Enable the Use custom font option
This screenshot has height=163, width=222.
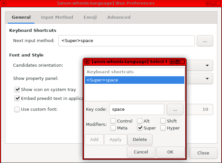17,109
